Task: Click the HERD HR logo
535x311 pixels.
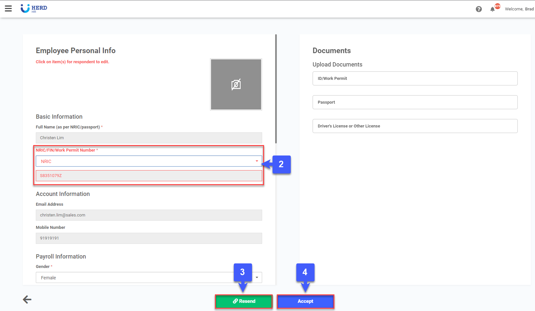Action: [34, 8]
